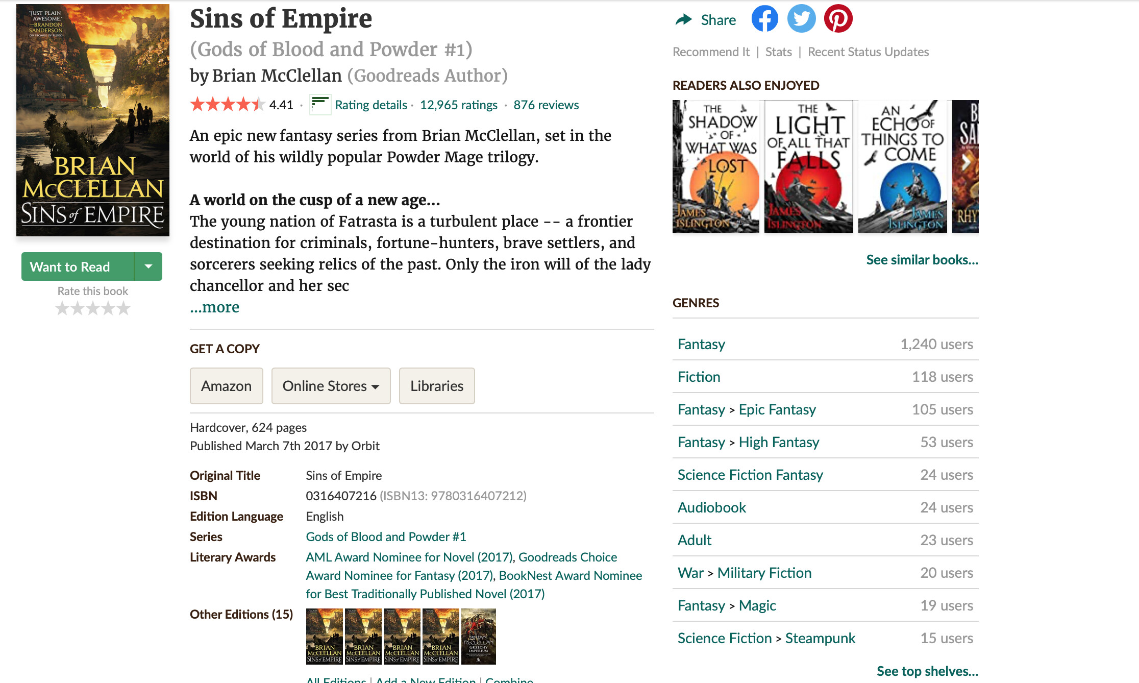
Task: Open the Recommend It link
Action: point(711,52)
